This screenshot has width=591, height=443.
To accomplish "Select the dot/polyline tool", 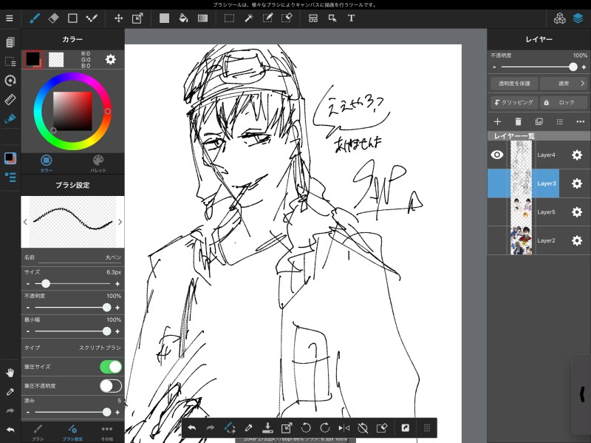I will (x=92, y=18).
